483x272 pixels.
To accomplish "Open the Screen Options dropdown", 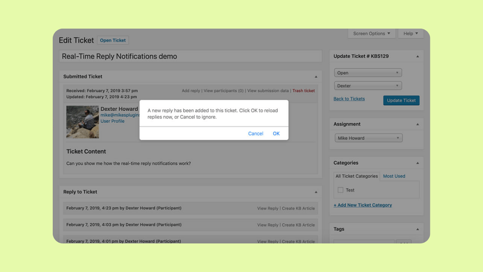I will pos(371,33).
